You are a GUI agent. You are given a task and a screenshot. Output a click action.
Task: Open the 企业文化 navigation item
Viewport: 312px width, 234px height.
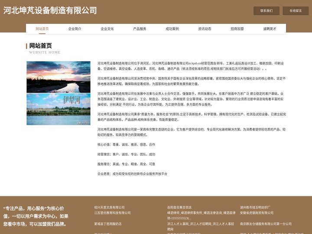107,29
